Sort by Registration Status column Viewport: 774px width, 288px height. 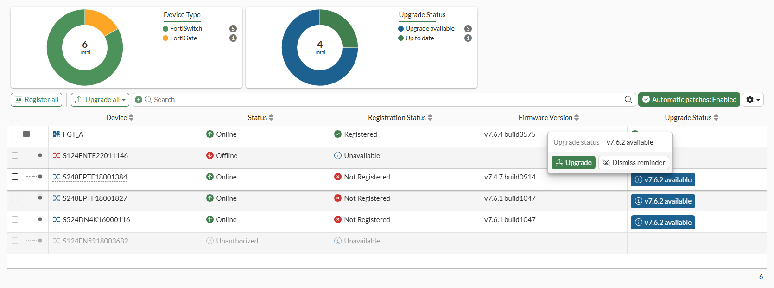(400, 118)
